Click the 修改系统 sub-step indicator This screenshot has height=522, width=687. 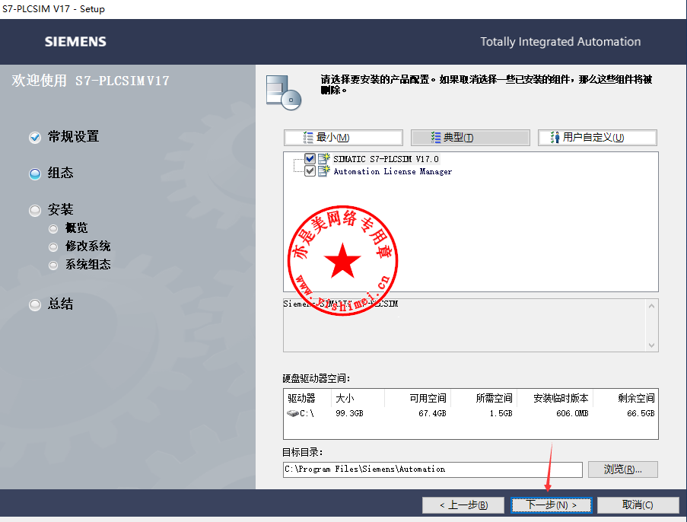[53, 247]
